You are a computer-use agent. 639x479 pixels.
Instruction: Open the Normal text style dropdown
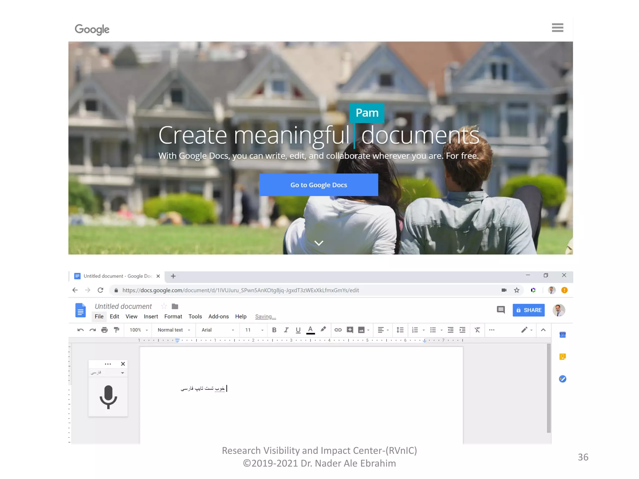click(x=173, y=330)
